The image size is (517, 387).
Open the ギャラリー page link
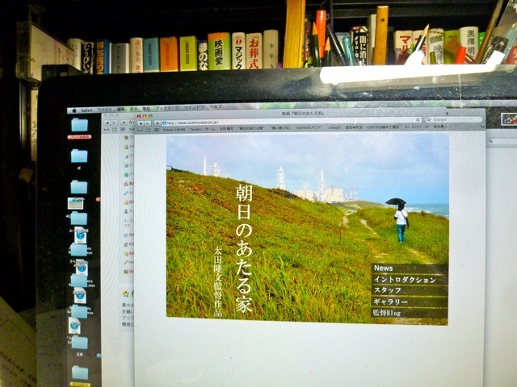410,302
